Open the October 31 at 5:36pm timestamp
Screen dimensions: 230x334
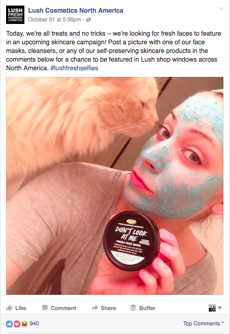pyautogui.click(x=54, y=19)
